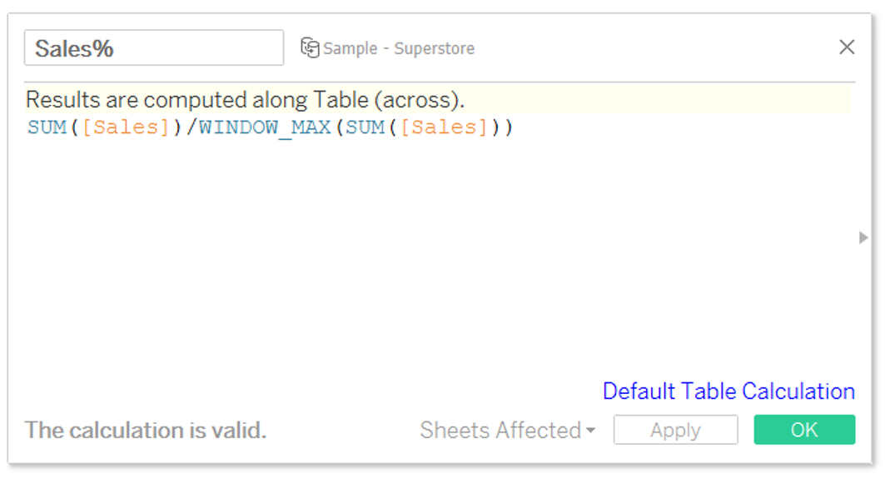This screenshot has height=479, width=885.
Task: Click the Apply button
Action: (675, 430)
